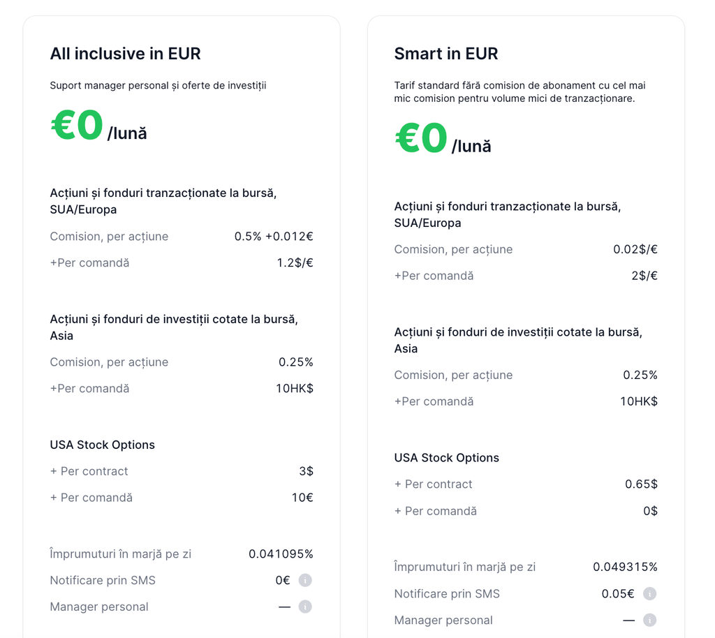Select the "All inclusive in EUR" plan title
The height and width of the screenshot is (638, 715).
(x=125, y=54)
